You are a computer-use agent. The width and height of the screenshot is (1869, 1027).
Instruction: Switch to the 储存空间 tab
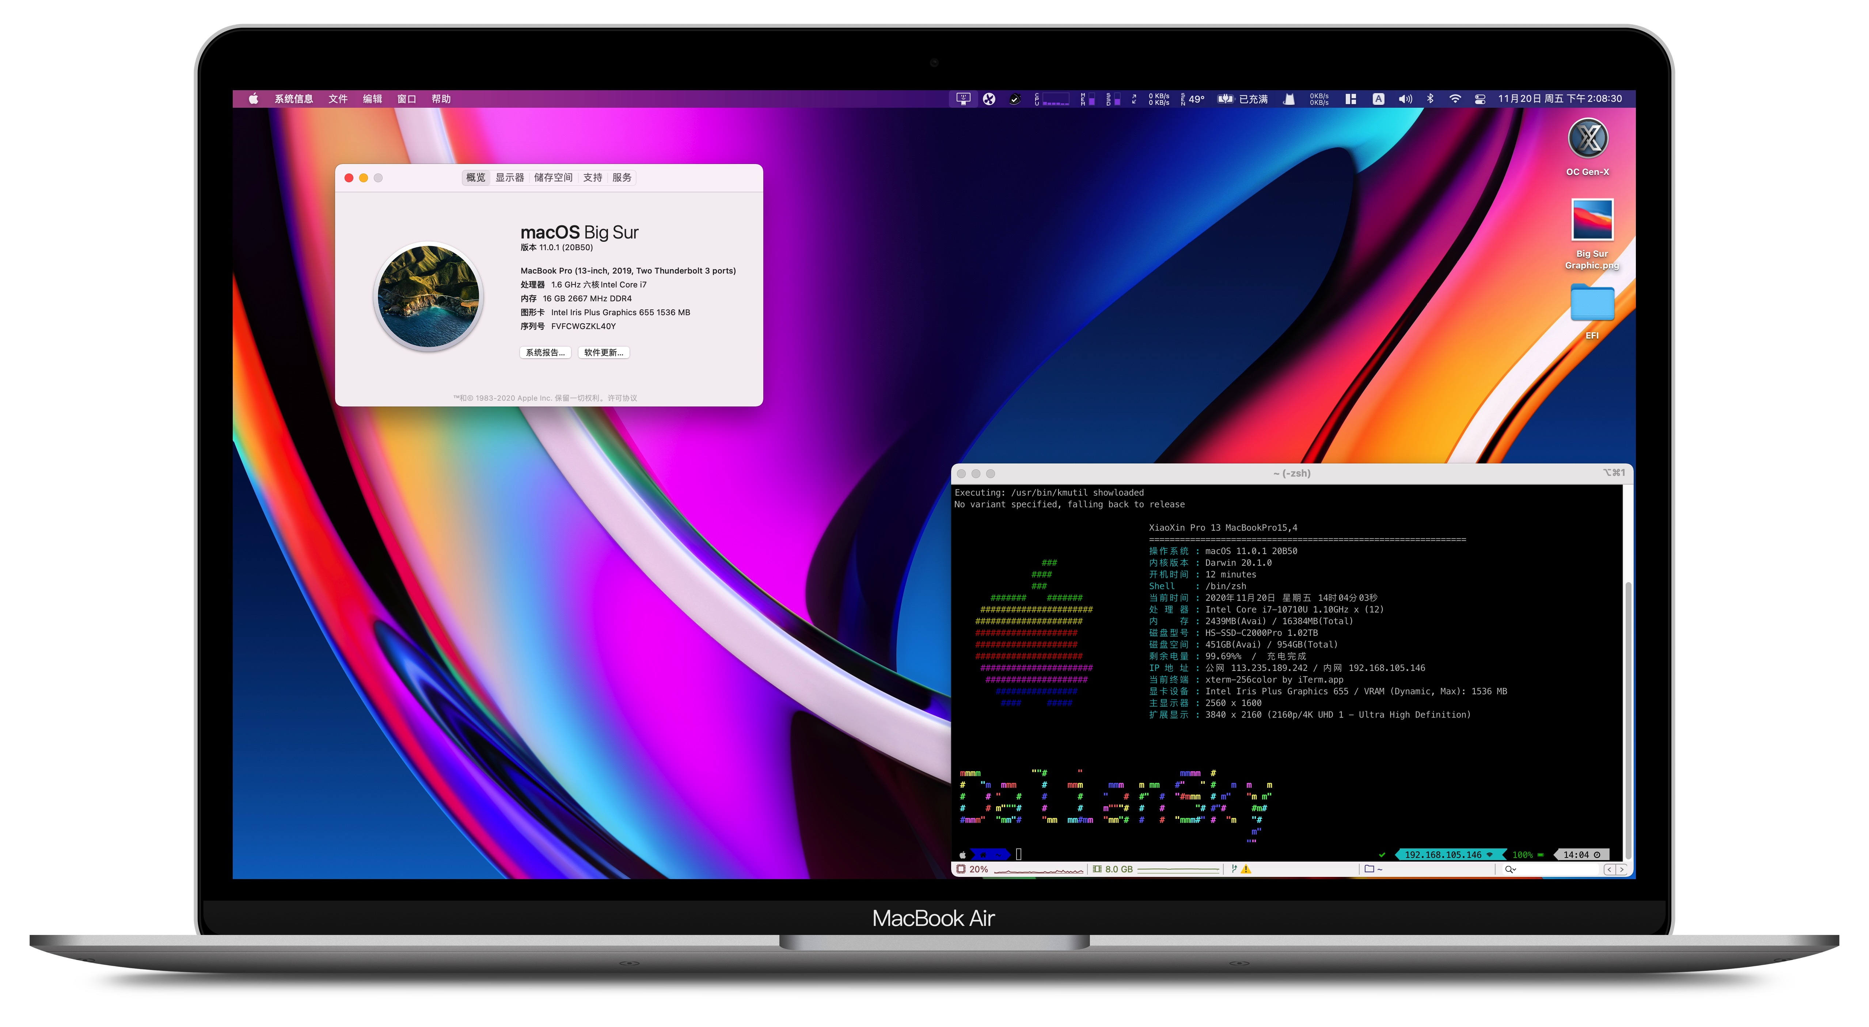coord(553,178)
